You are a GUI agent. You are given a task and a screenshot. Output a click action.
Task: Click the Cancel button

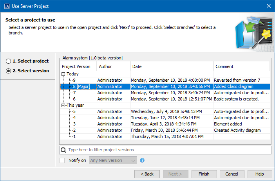(232, 174)
